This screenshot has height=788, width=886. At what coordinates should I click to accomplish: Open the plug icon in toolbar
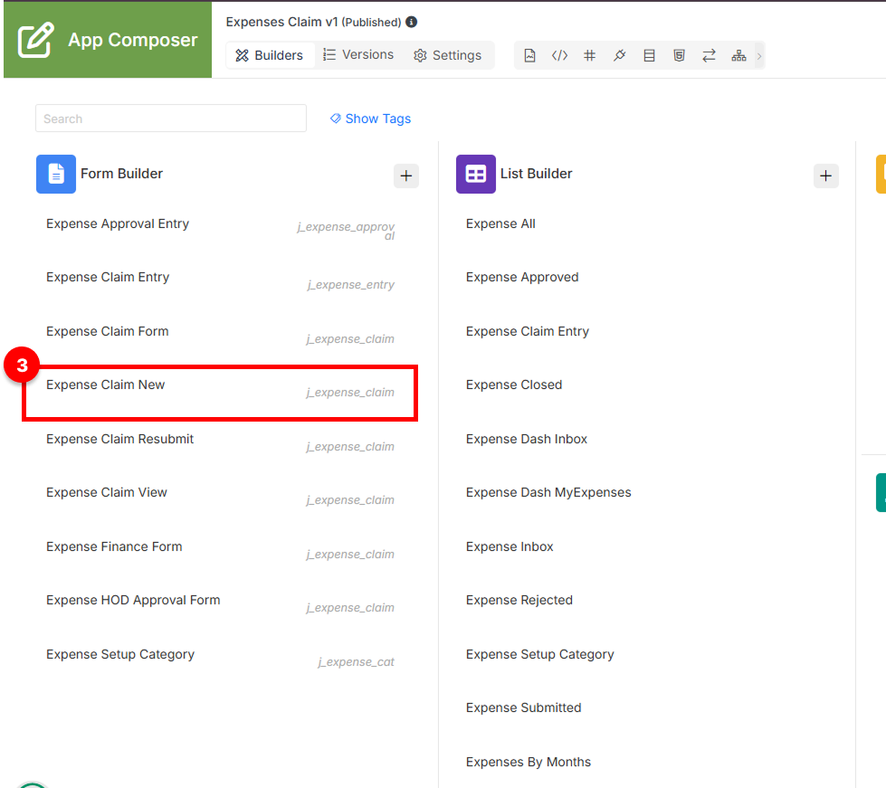point(619,55)
